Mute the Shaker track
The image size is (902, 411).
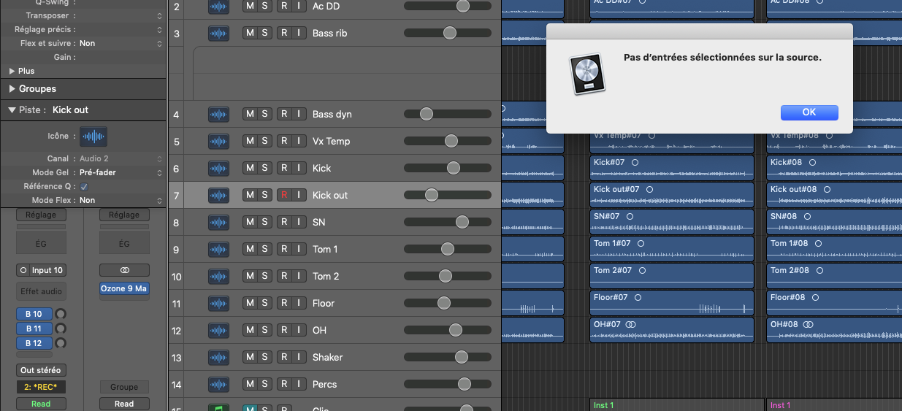[250, 357]
